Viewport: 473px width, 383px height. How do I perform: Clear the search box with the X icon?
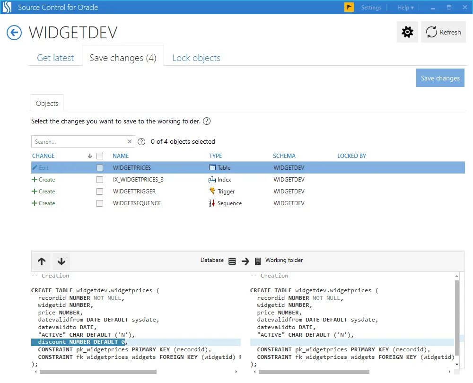(130, 141)
